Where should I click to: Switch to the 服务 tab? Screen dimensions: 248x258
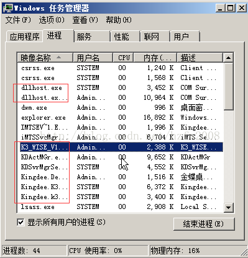coord(92,37)
